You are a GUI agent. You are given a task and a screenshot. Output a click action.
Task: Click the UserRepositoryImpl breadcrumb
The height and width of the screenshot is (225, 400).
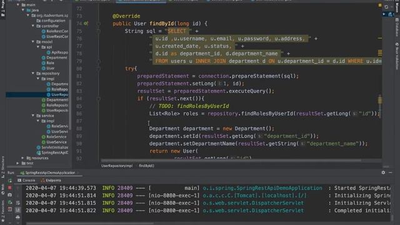coord(117,166)
